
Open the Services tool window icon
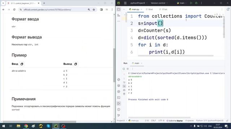119,92
